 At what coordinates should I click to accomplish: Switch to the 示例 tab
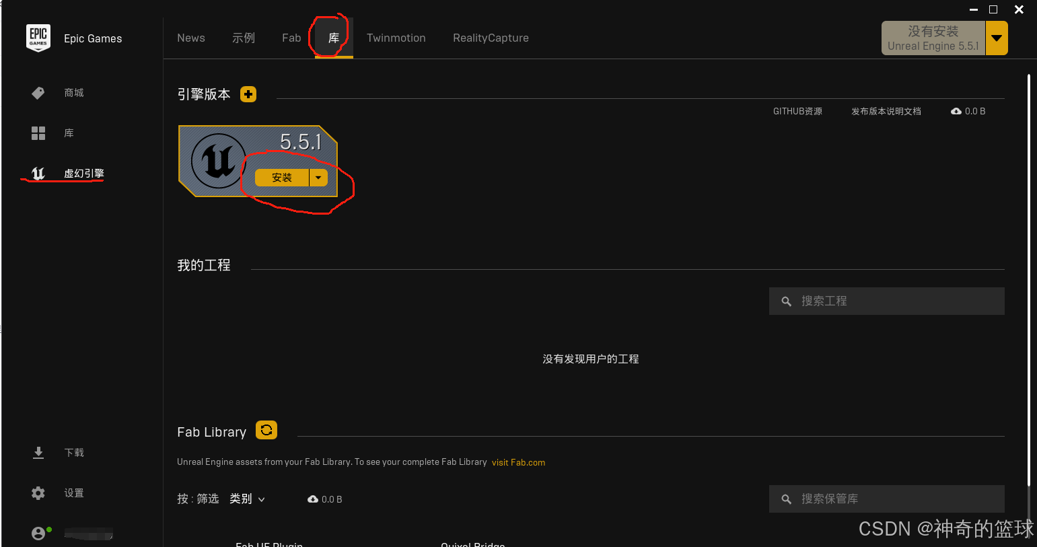tap(244, 38)
